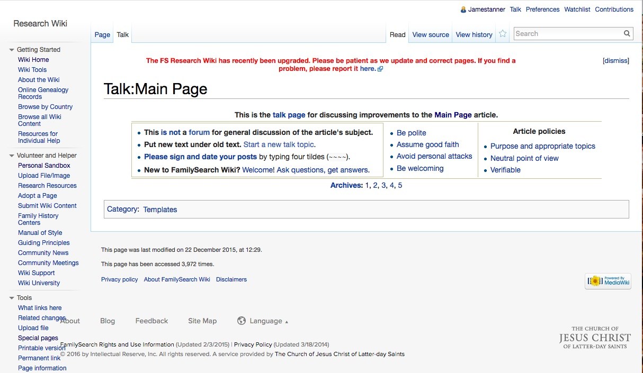Click the Powered by MediaWiki badge

coord(608,281)
